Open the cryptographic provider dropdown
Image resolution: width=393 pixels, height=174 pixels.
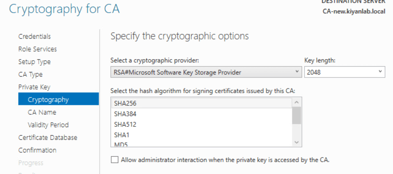tap(206, 72)
